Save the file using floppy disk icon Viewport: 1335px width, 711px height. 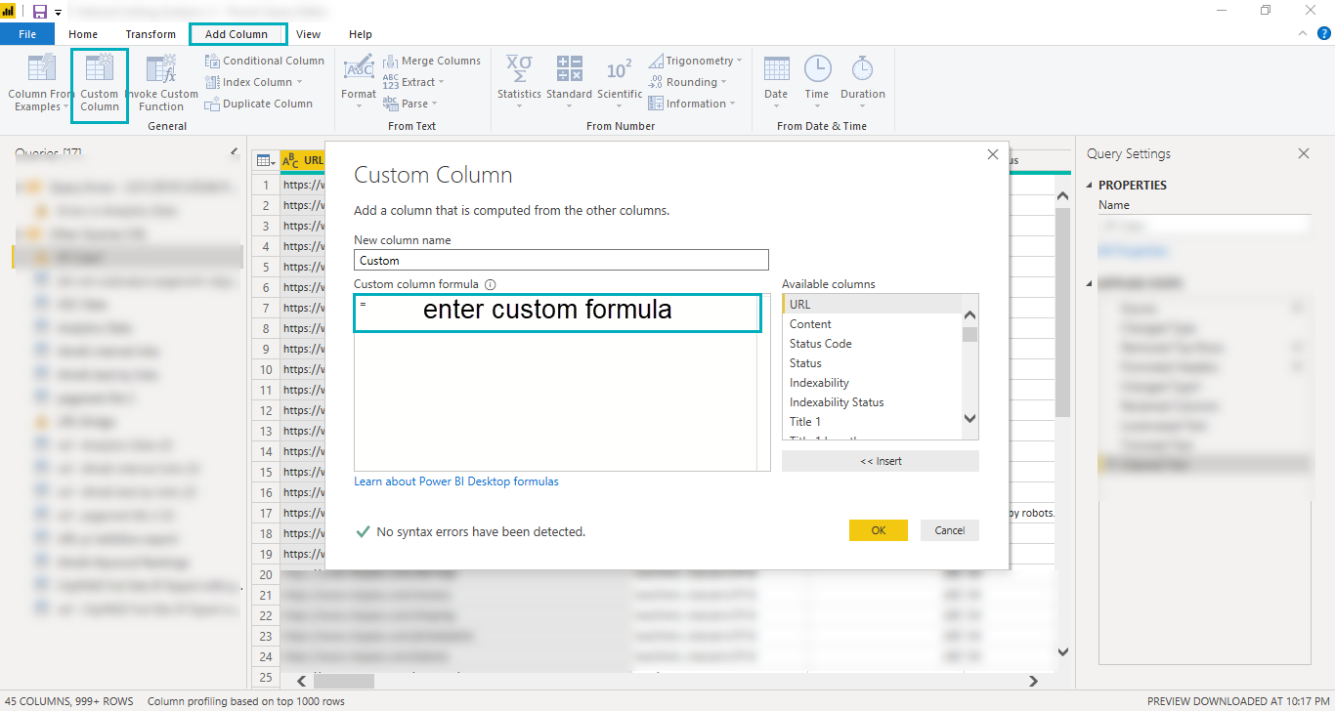40,12
